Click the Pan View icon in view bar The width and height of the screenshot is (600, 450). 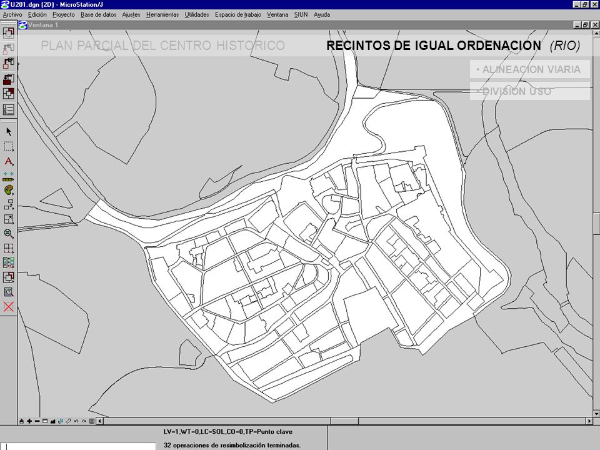point(69,421)
